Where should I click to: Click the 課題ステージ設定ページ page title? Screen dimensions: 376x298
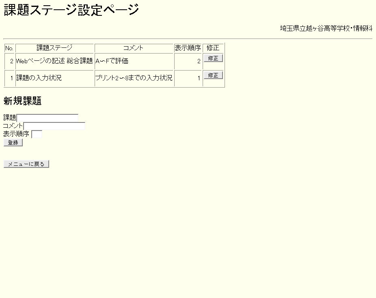71,10
